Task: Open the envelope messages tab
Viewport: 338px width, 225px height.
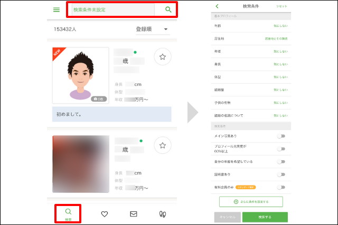Action: (134, 214)
